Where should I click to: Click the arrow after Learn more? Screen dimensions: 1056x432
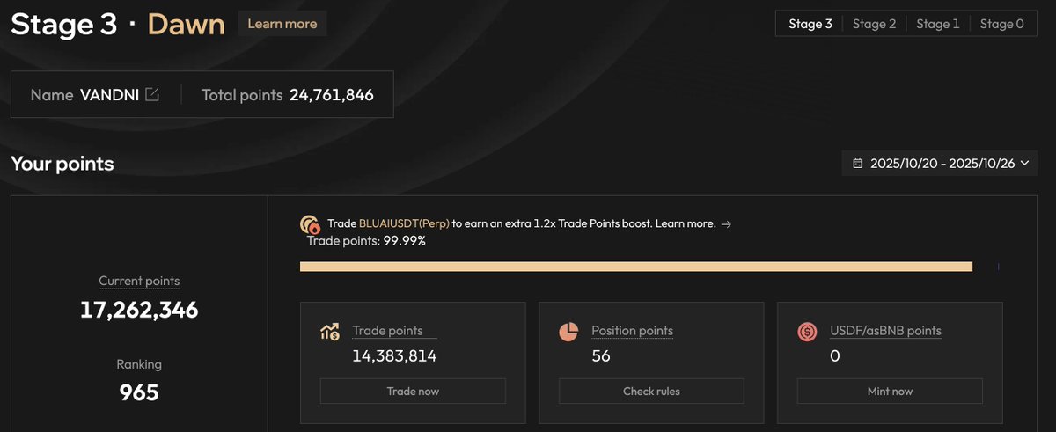pos(726,224)
